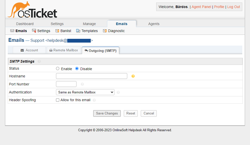Image resolution: width=250 pixels, height=145 pixels.
Task: Click the Banlist icon in submenu
Action: pyautogui.click(x=57, y=31)
